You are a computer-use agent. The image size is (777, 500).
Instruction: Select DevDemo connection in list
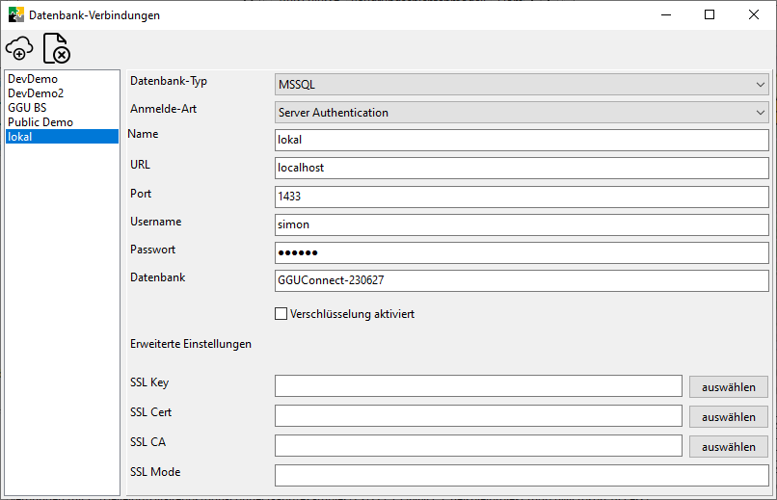(33, 79)
